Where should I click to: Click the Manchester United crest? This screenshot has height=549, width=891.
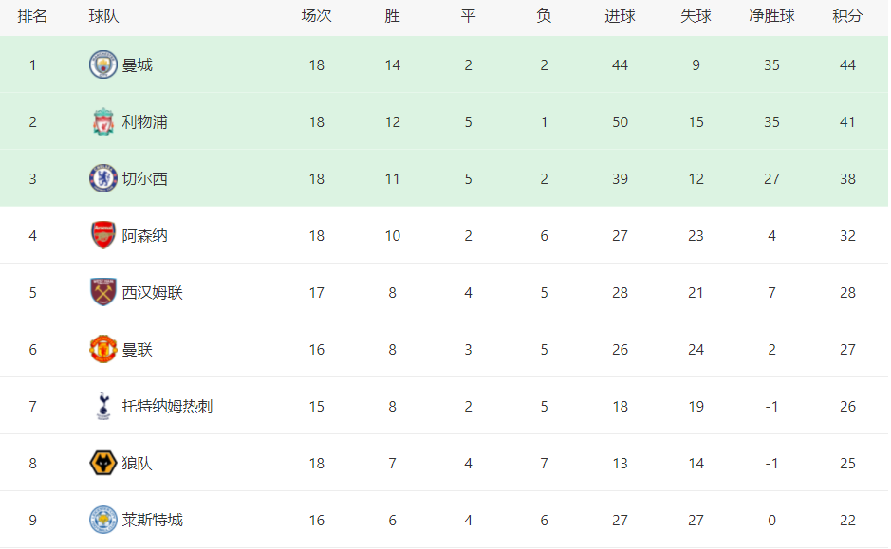click(102, 349)
